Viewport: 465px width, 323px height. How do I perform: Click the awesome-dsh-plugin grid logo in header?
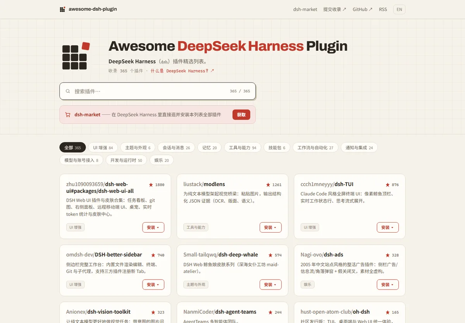(62, 9)
